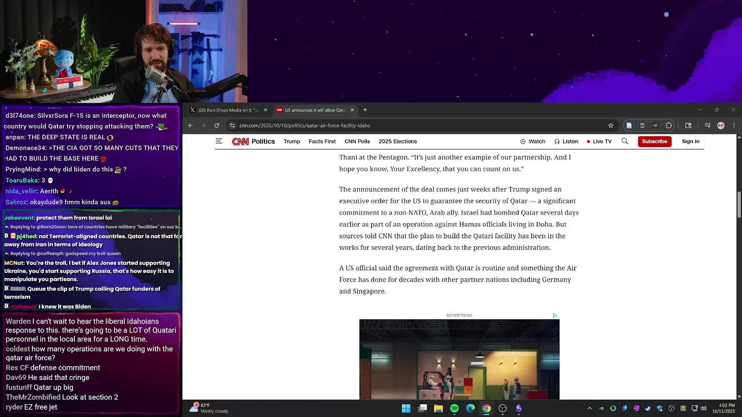The height and width of the screenshot is (417, 742).
Task: Open a new browser tab
Action: 365,110
